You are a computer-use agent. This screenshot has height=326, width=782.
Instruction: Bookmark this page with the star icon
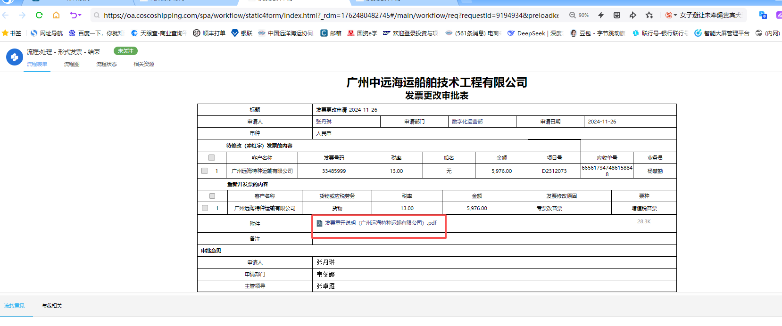649,15
